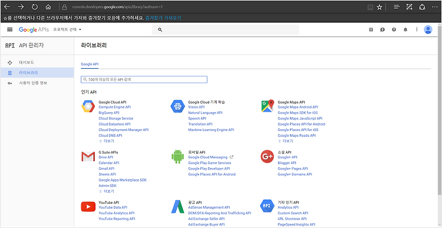Image resolution: width=442 pixels, height=228 pixels.
Task: Switch to the Google API tab
Action: [x=90, y=64]
